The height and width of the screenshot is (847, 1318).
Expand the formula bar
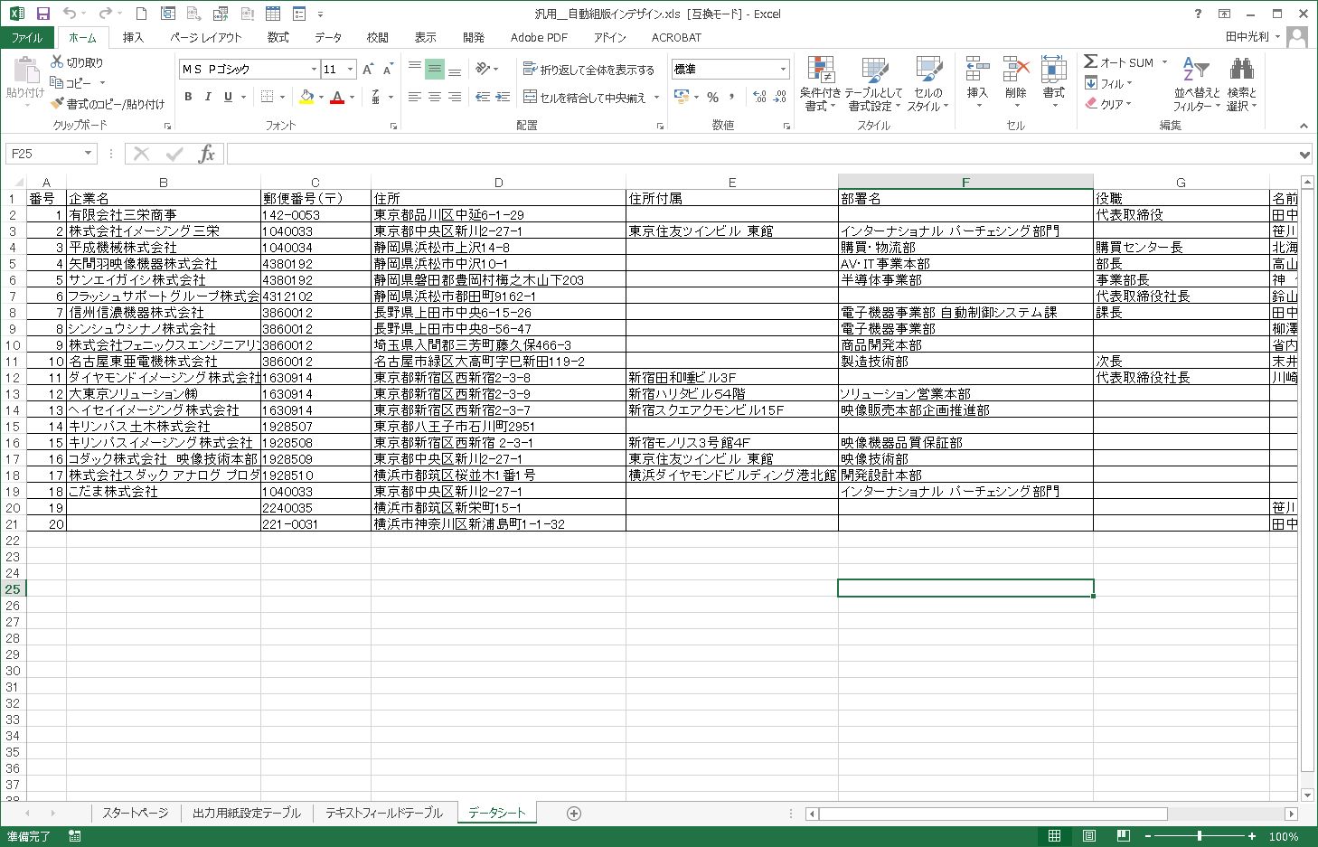point(1304,155)
